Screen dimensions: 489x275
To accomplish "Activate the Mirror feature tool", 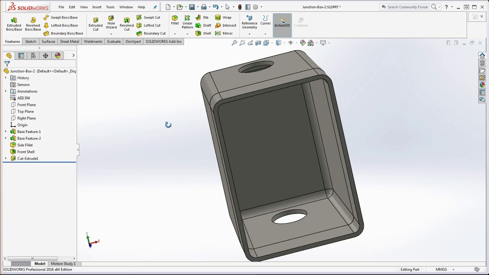I will (x=224, y=33).
